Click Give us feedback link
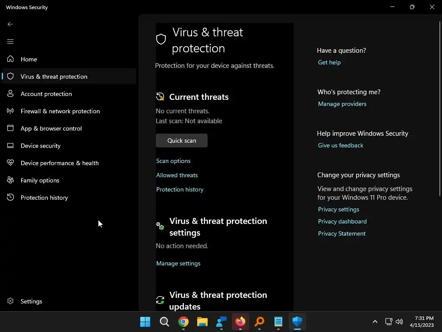Viewport: 442px width, 332px height. click(341, 145)
